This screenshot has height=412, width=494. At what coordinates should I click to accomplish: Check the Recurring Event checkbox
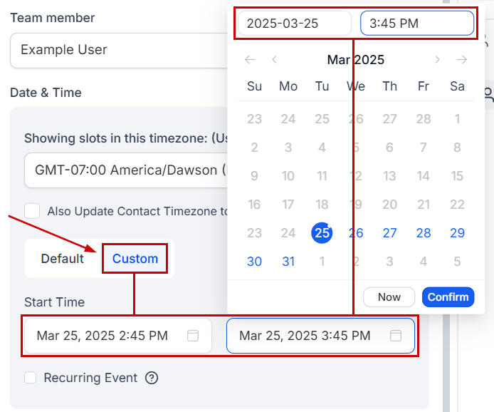(30, 378)
